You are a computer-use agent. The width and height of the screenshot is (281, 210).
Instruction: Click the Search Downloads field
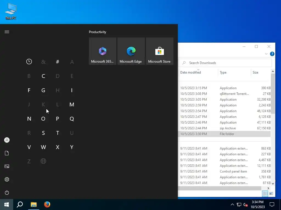(225, 63)
